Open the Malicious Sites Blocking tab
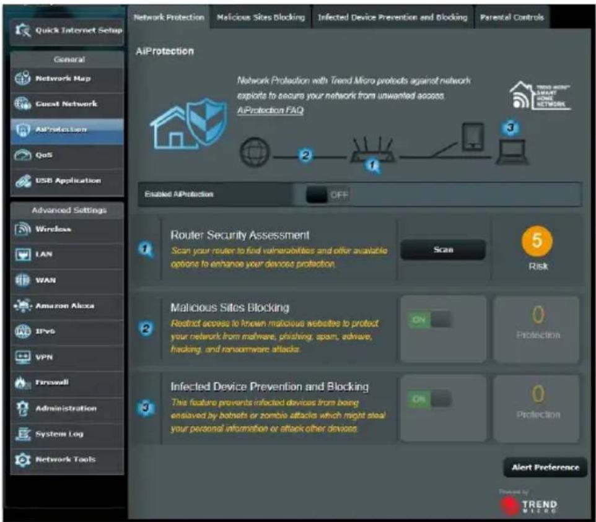Viewport: 596px width, 522px height. coord(261,17)
